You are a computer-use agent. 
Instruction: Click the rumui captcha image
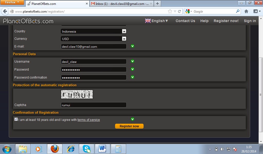pyautogui.click(x=77, y=94)
